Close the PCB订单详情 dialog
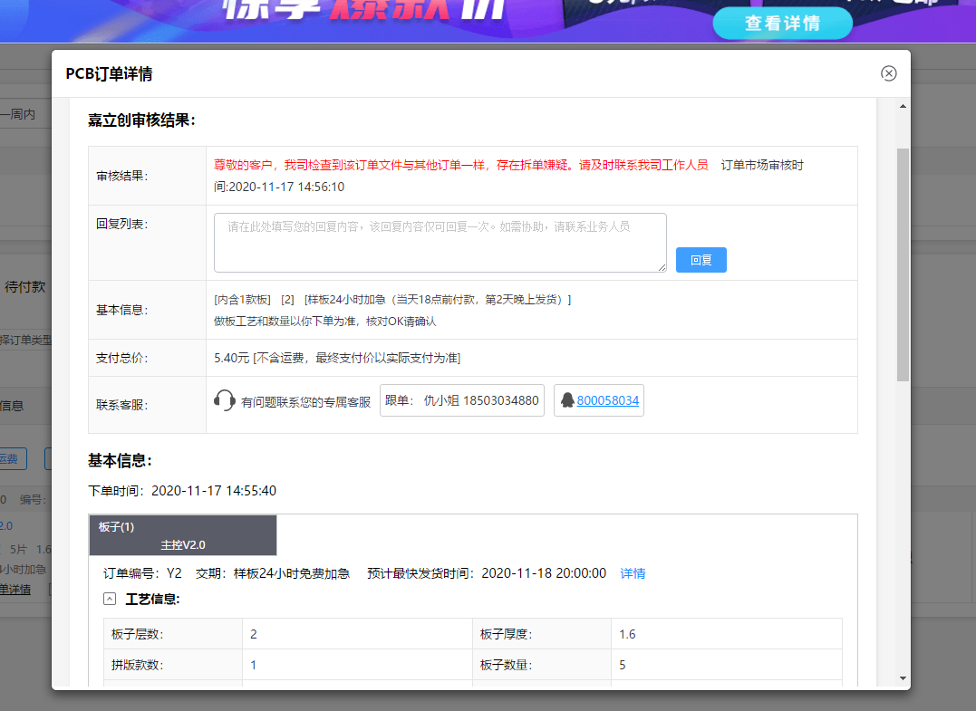The height and width of the screenshot is (711, 976). 888,73
